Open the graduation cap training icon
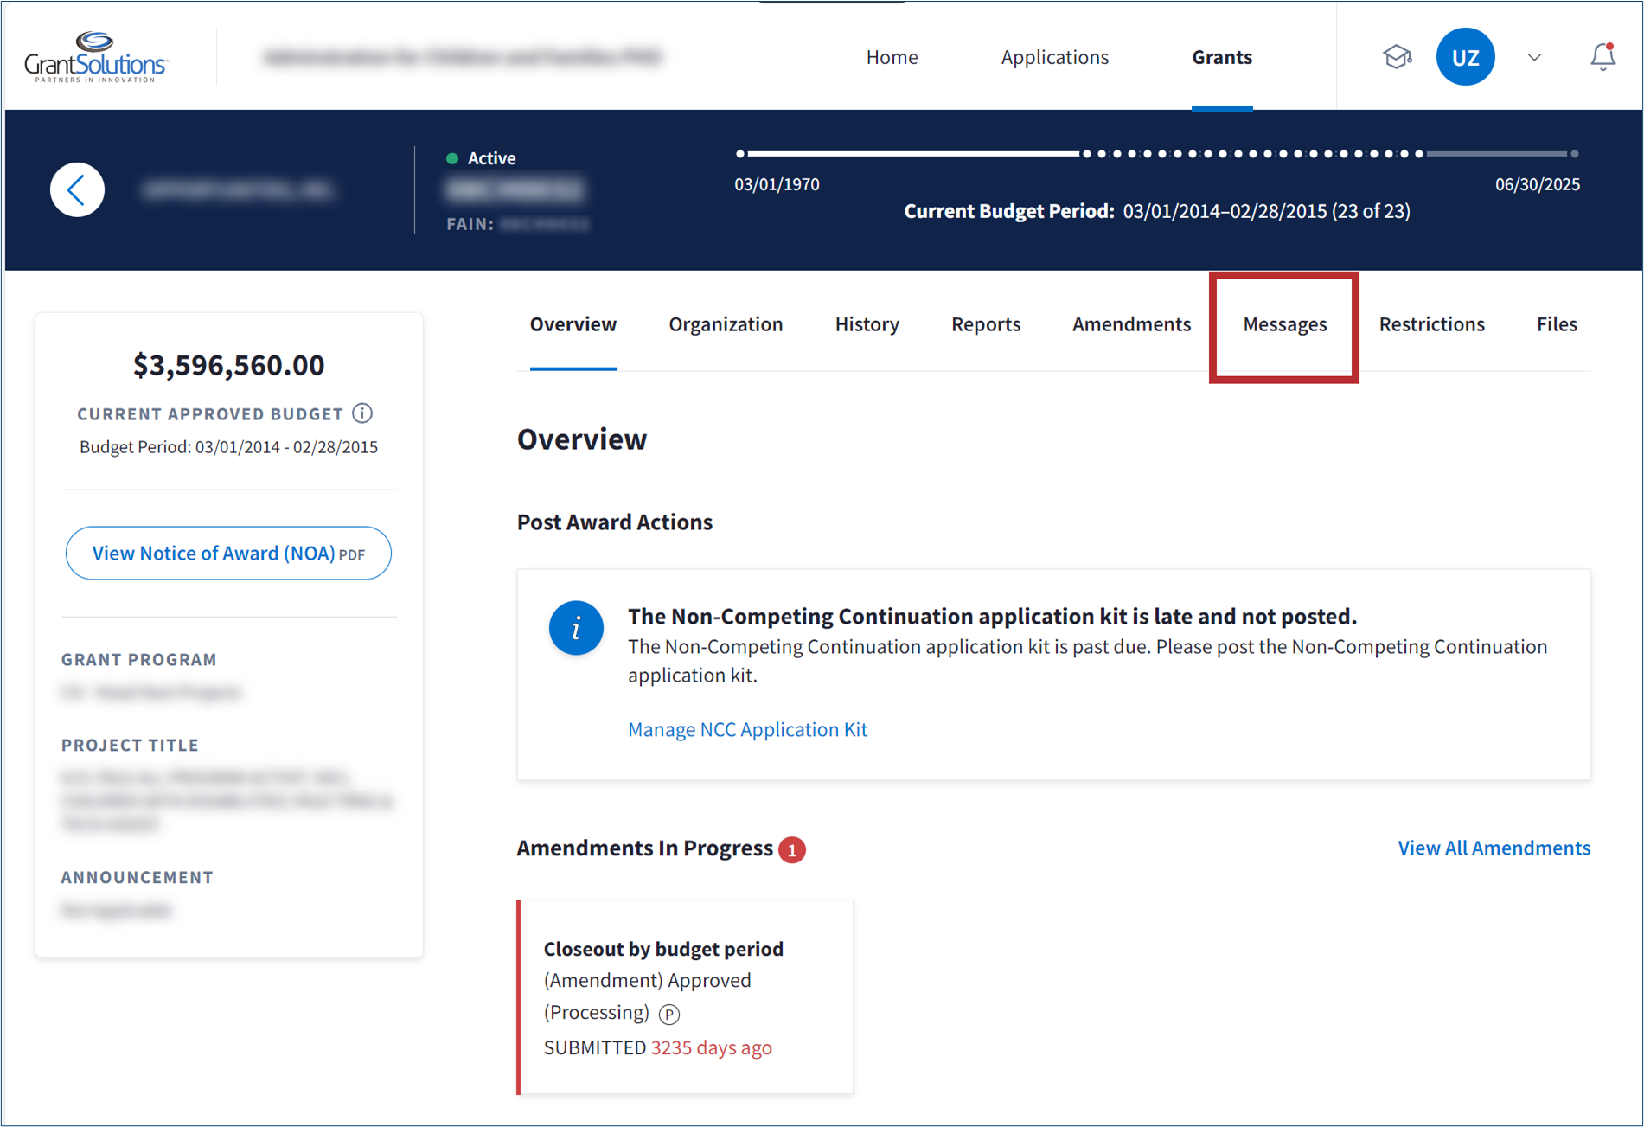 click(1396, 57)
